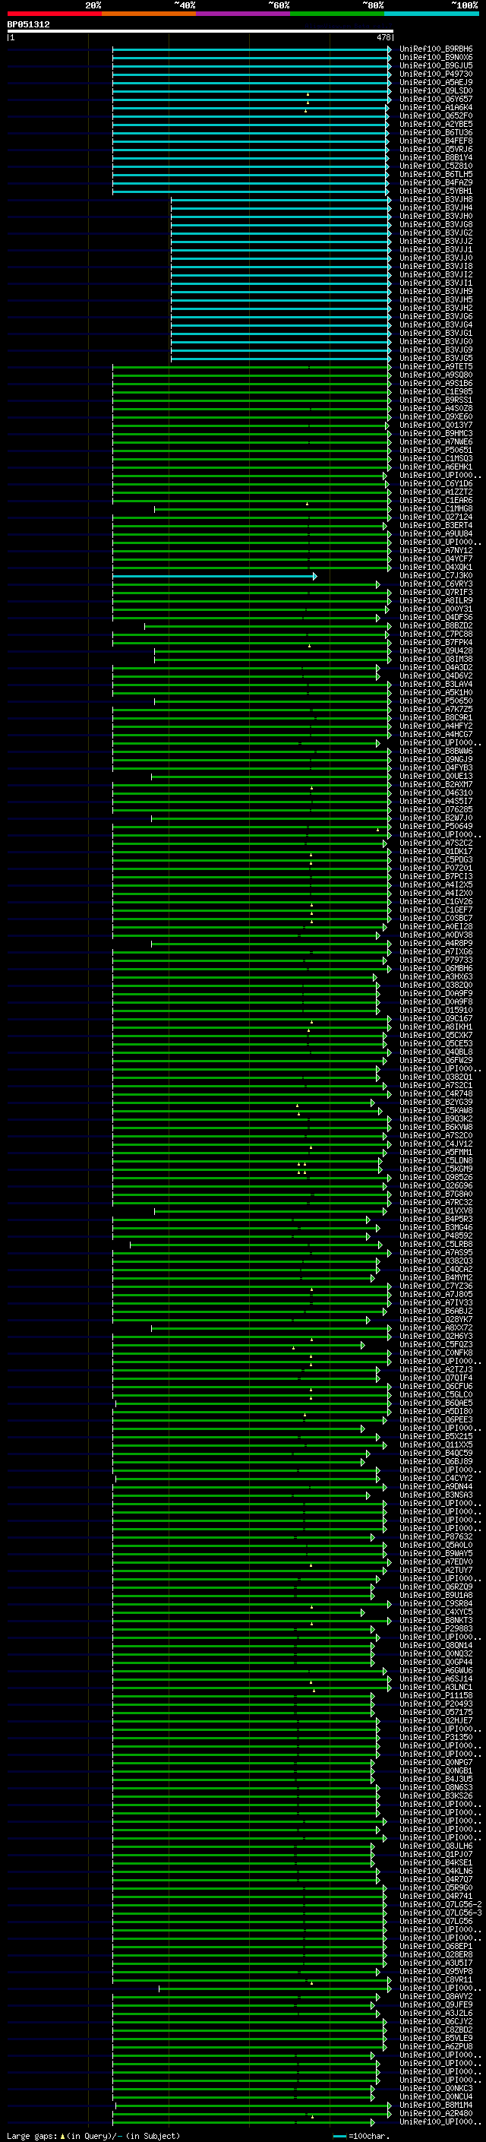Image resolution: width=486 pixels, height=2142 pixels.
Task: Click the UniRef100_A9TET5 hit label
Action: (x=436, y=367)
